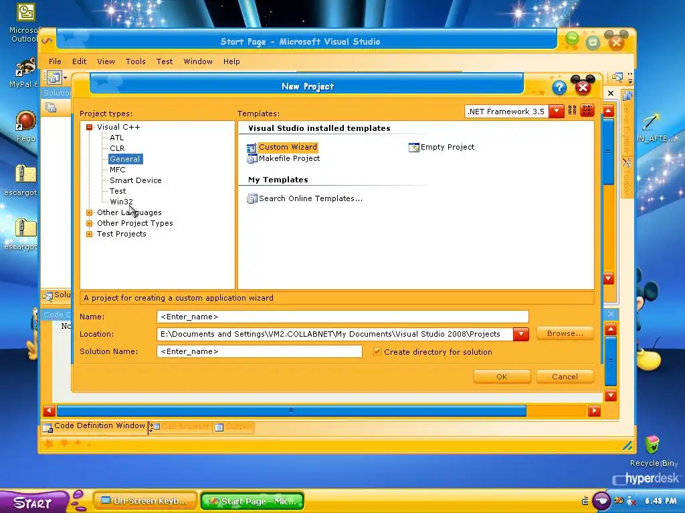Viewport: 685px width, 513px height.
Task: Click the taskbar clock showing 6:48 PM
Action: [x=660, y=501]
